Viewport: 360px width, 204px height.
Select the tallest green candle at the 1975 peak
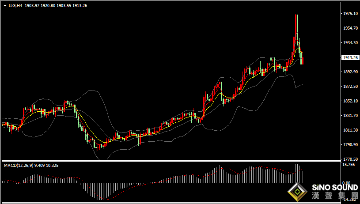297,29
